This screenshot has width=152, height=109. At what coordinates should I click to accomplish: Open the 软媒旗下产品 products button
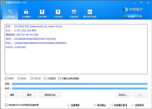[x=133, y=16]
